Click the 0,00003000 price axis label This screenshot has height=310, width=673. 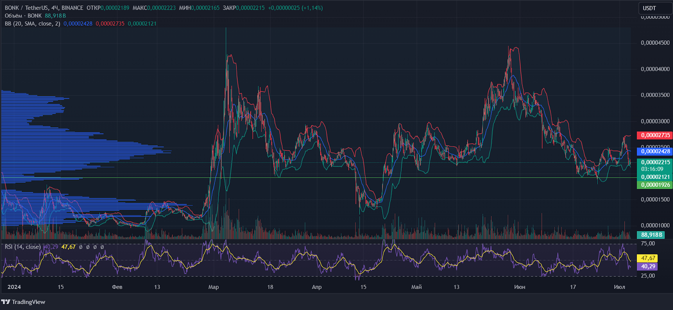655,121
